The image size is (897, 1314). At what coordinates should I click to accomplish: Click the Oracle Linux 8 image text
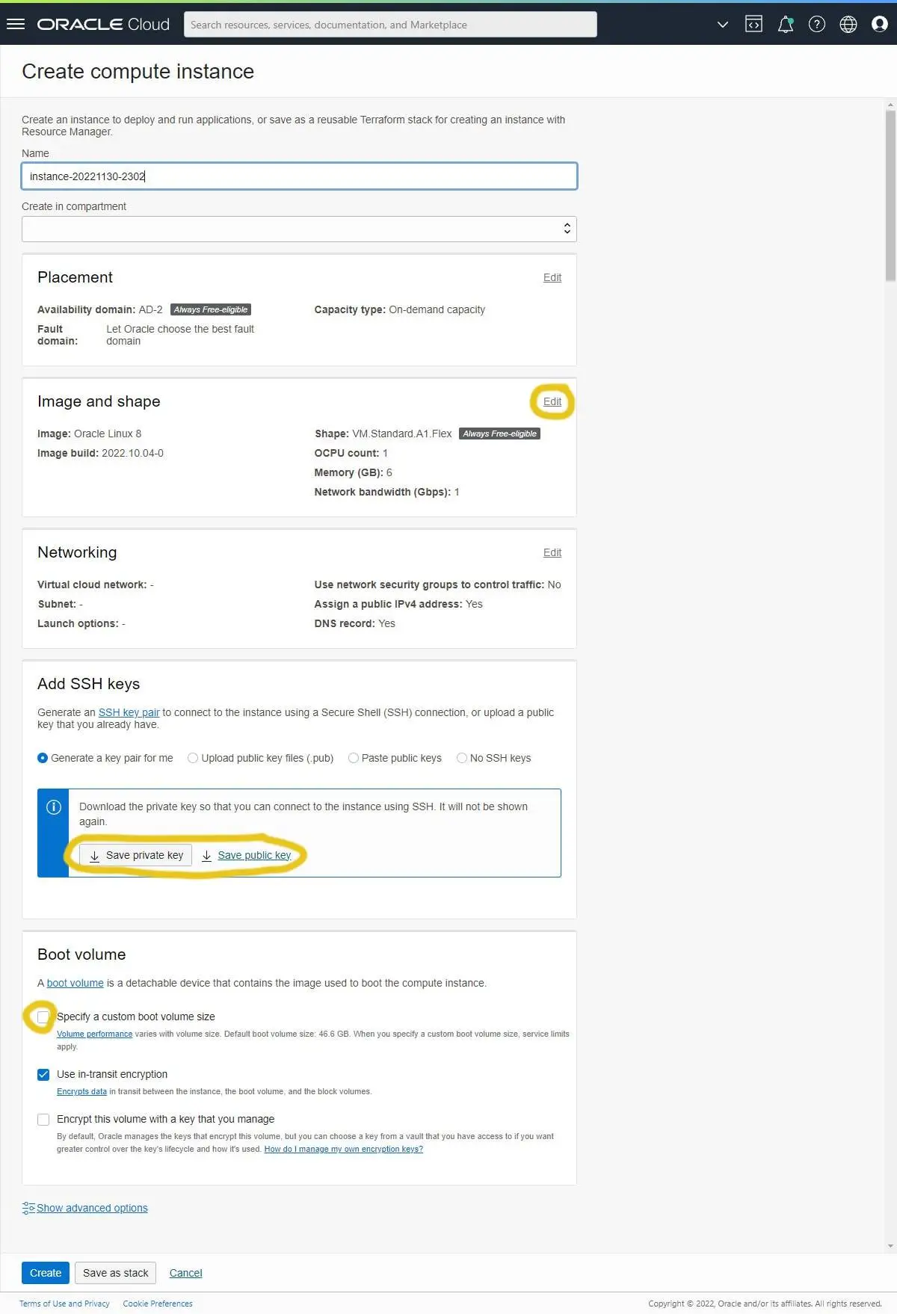click(108, 434)
